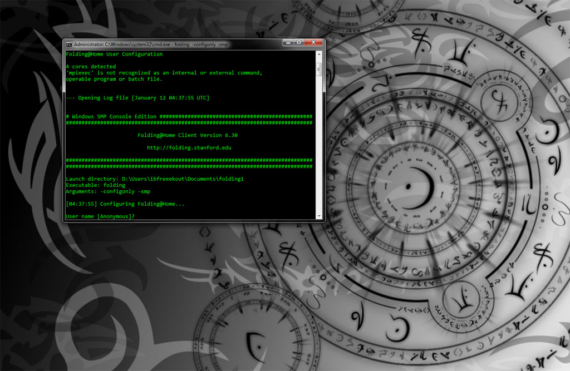Viewport: 570px width, 371px height.
Task: Click the 'mpiexec' not recognized error line
Action: pos(164,73)
